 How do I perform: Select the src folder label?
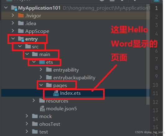click(36, 47)
